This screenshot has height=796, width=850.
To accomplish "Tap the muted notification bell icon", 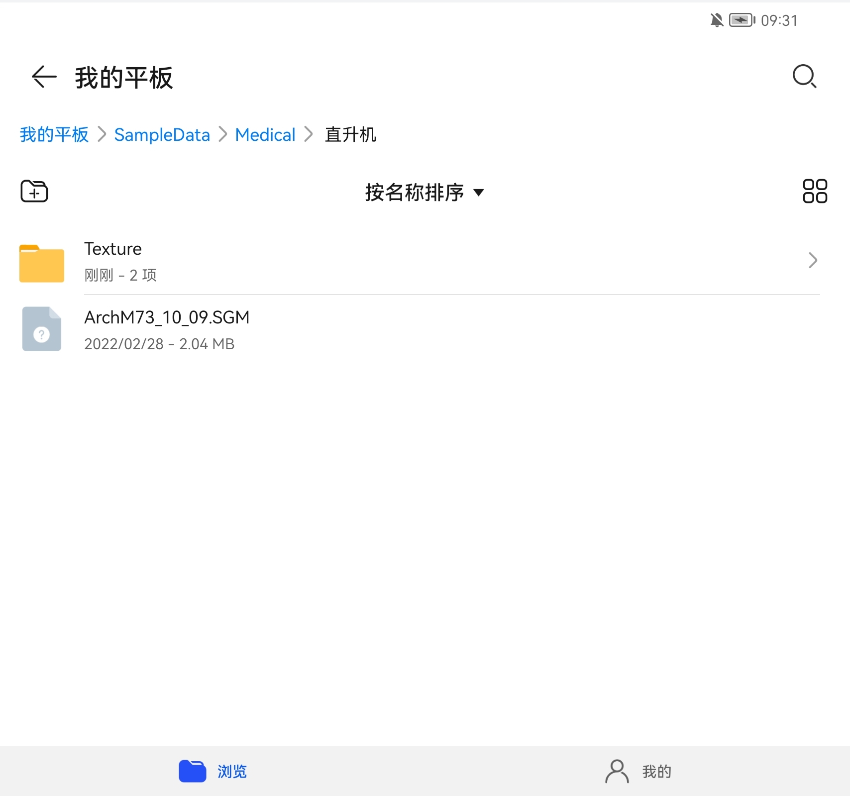I will [717, 20].
